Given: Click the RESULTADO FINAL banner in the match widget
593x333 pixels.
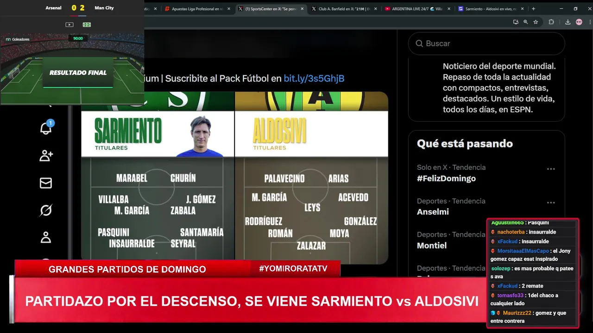Looking at the screenshot, I should (x=78, y=73).
